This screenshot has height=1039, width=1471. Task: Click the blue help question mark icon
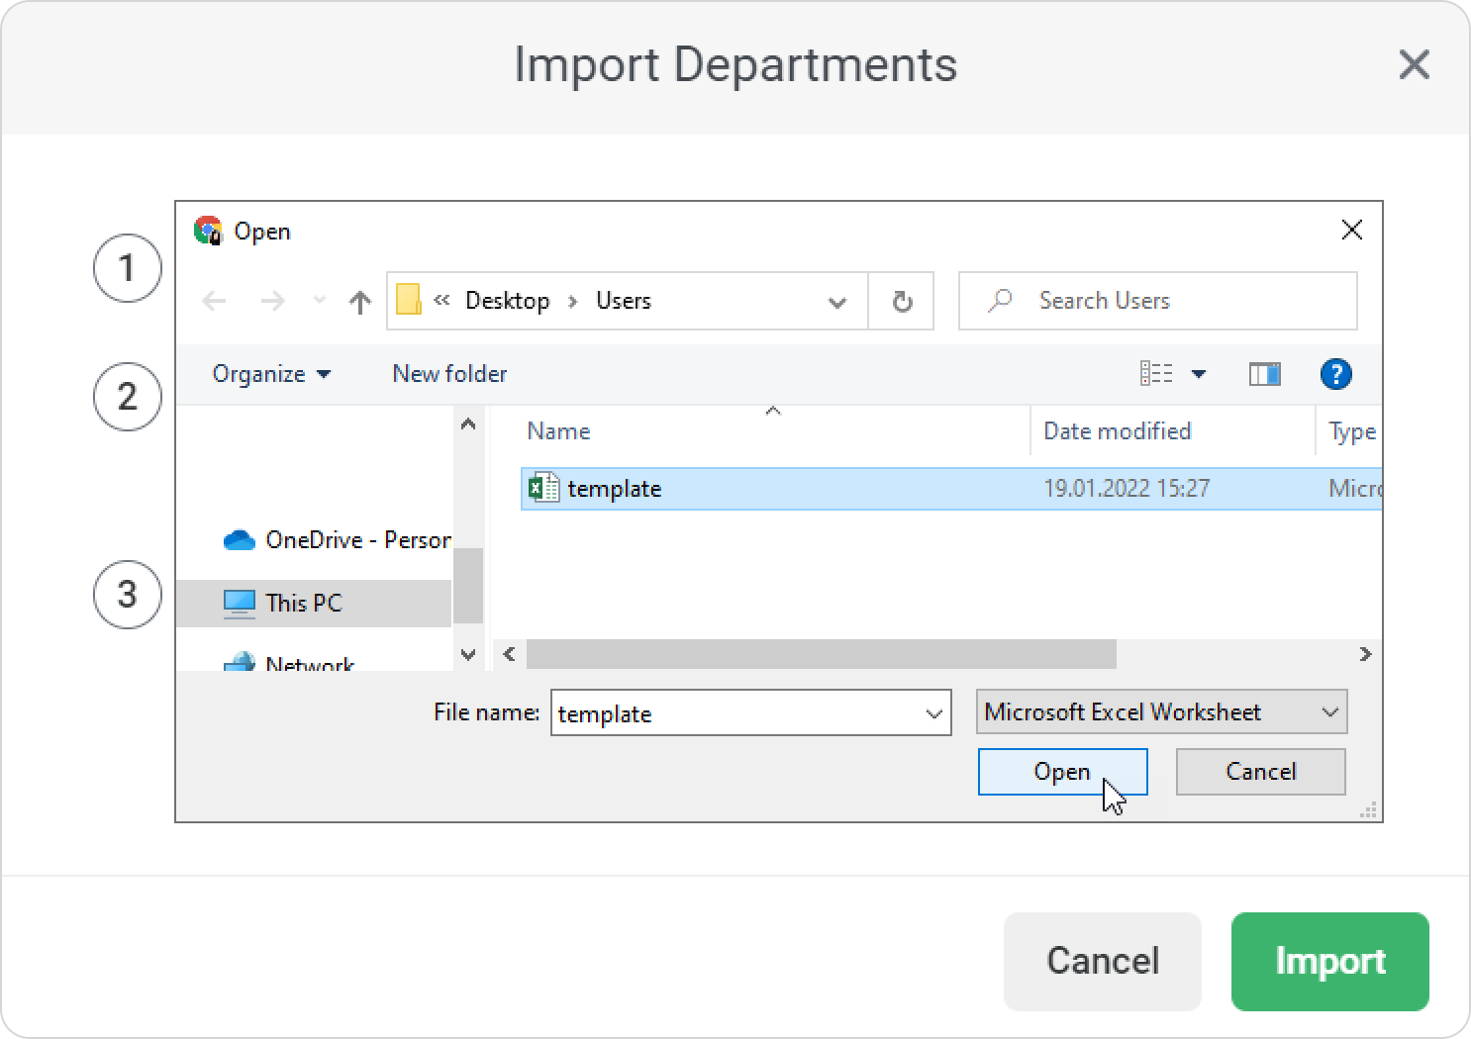[1335, 374]
